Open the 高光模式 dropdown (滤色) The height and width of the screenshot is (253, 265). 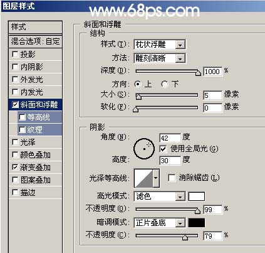(x=160, y=196)
